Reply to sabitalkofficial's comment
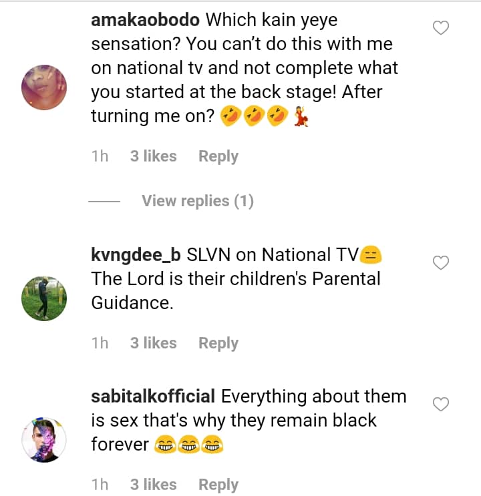Viewport: 481px width, 496px height. coord(218,485)
